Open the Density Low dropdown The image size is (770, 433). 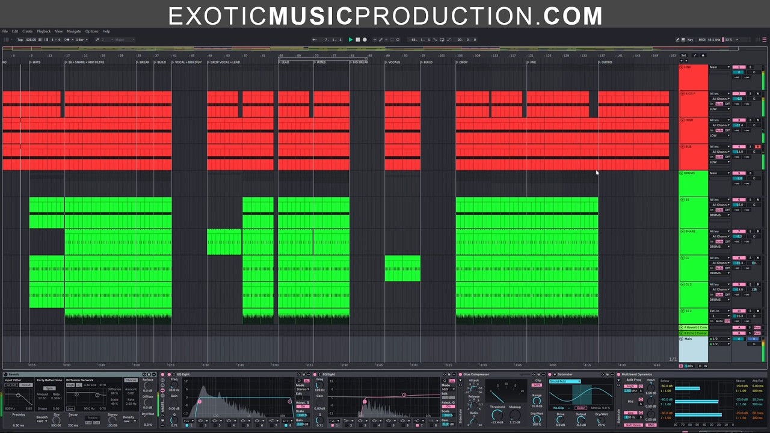point(129,421)
